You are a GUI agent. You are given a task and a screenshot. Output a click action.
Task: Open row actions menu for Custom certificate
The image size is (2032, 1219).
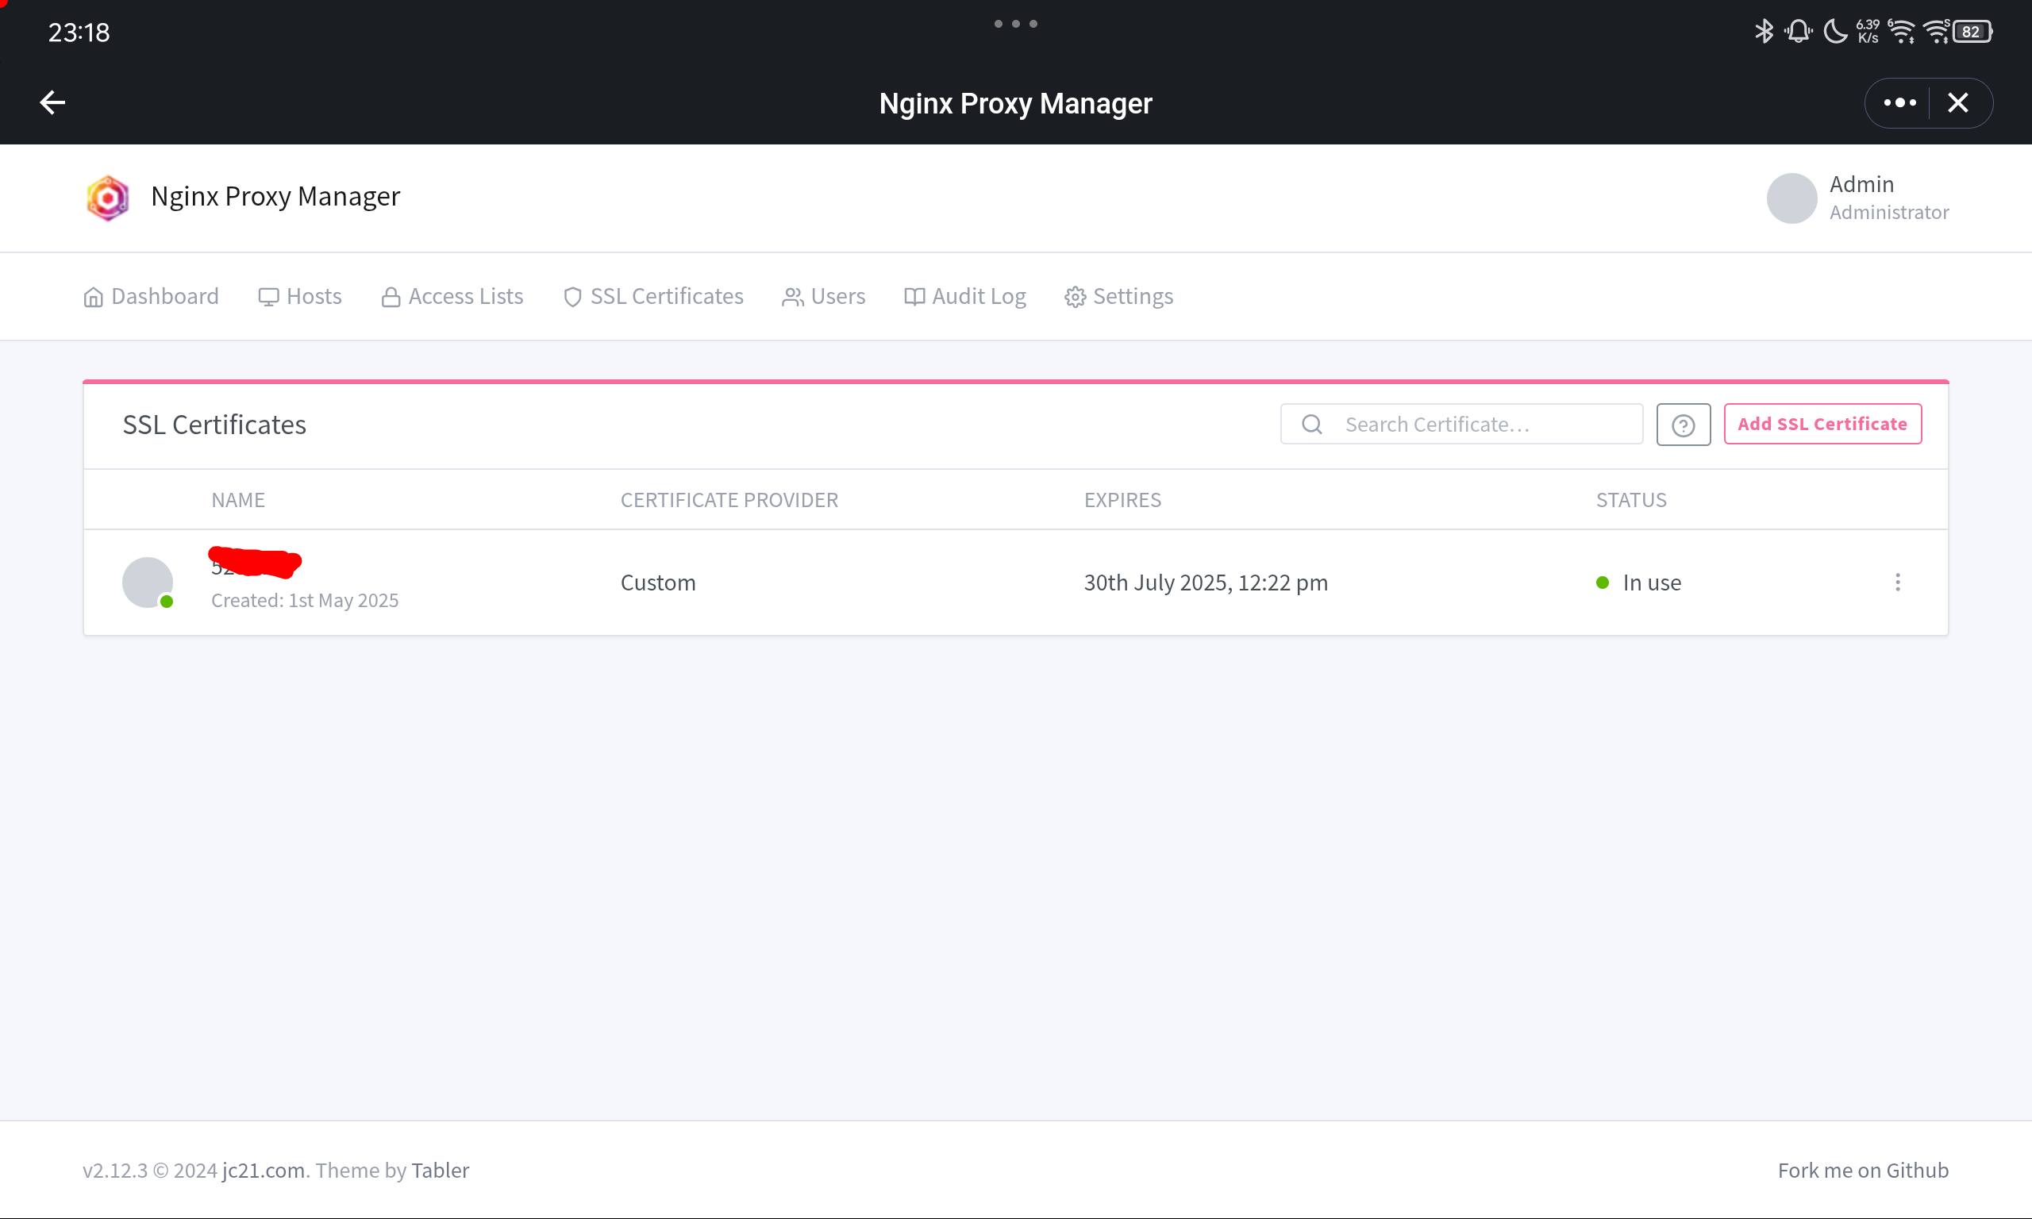point(1897,583)
